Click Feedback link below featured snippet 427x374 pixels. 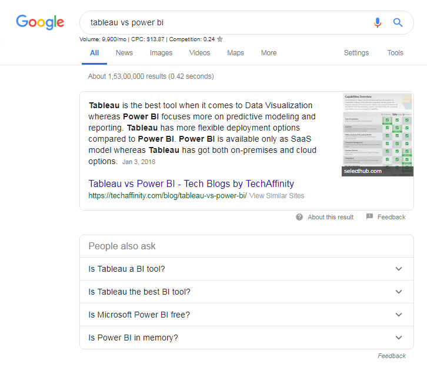(391, 217)
